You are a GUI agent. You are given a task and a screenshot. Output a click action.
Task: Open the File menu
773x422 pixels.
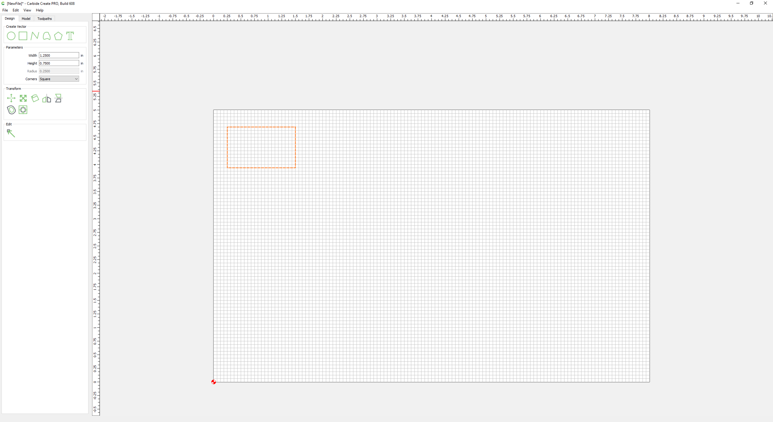5,10
